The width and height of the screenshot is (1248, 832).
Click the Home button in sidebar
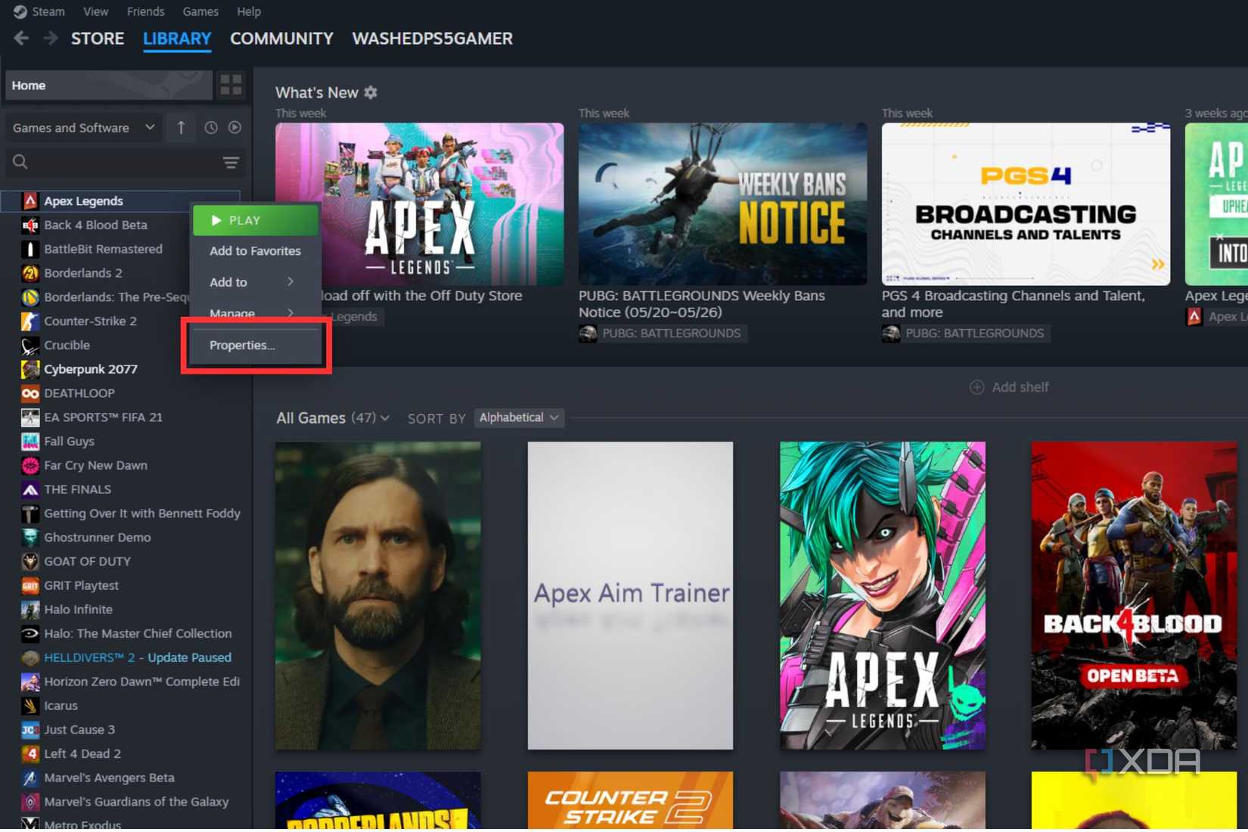point(109,85)
